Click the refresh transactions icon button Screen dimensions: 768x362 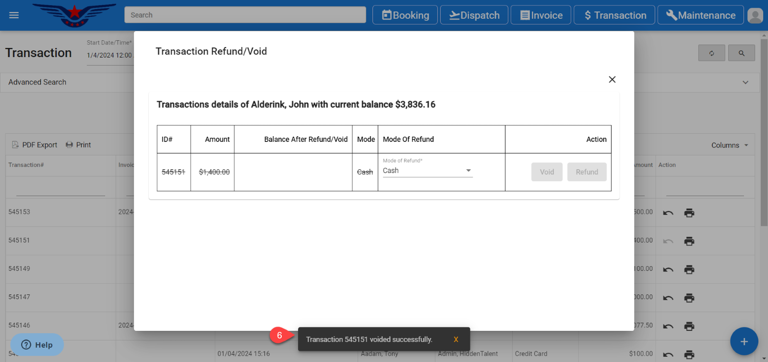[711, 53]
